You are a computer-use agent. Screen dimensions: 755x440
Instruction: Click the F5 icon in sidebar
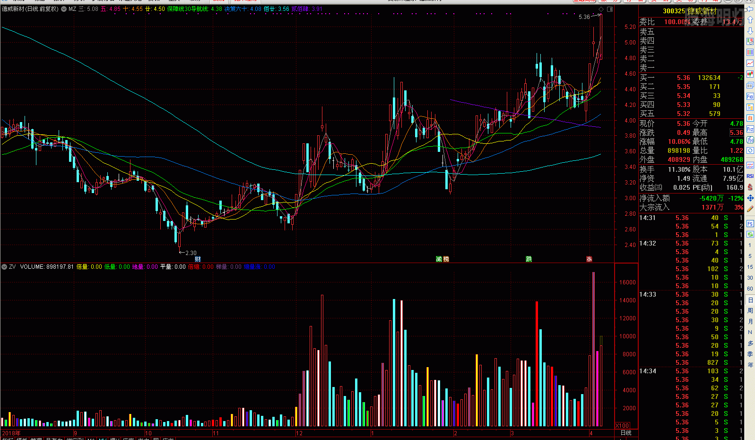pyautogui.click(x=750, y=223)
